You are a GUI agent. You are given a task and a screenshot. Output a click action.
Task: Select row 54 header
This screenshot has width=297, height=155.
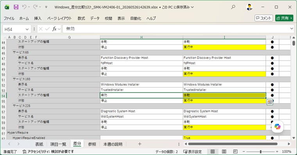click(3, 96)
